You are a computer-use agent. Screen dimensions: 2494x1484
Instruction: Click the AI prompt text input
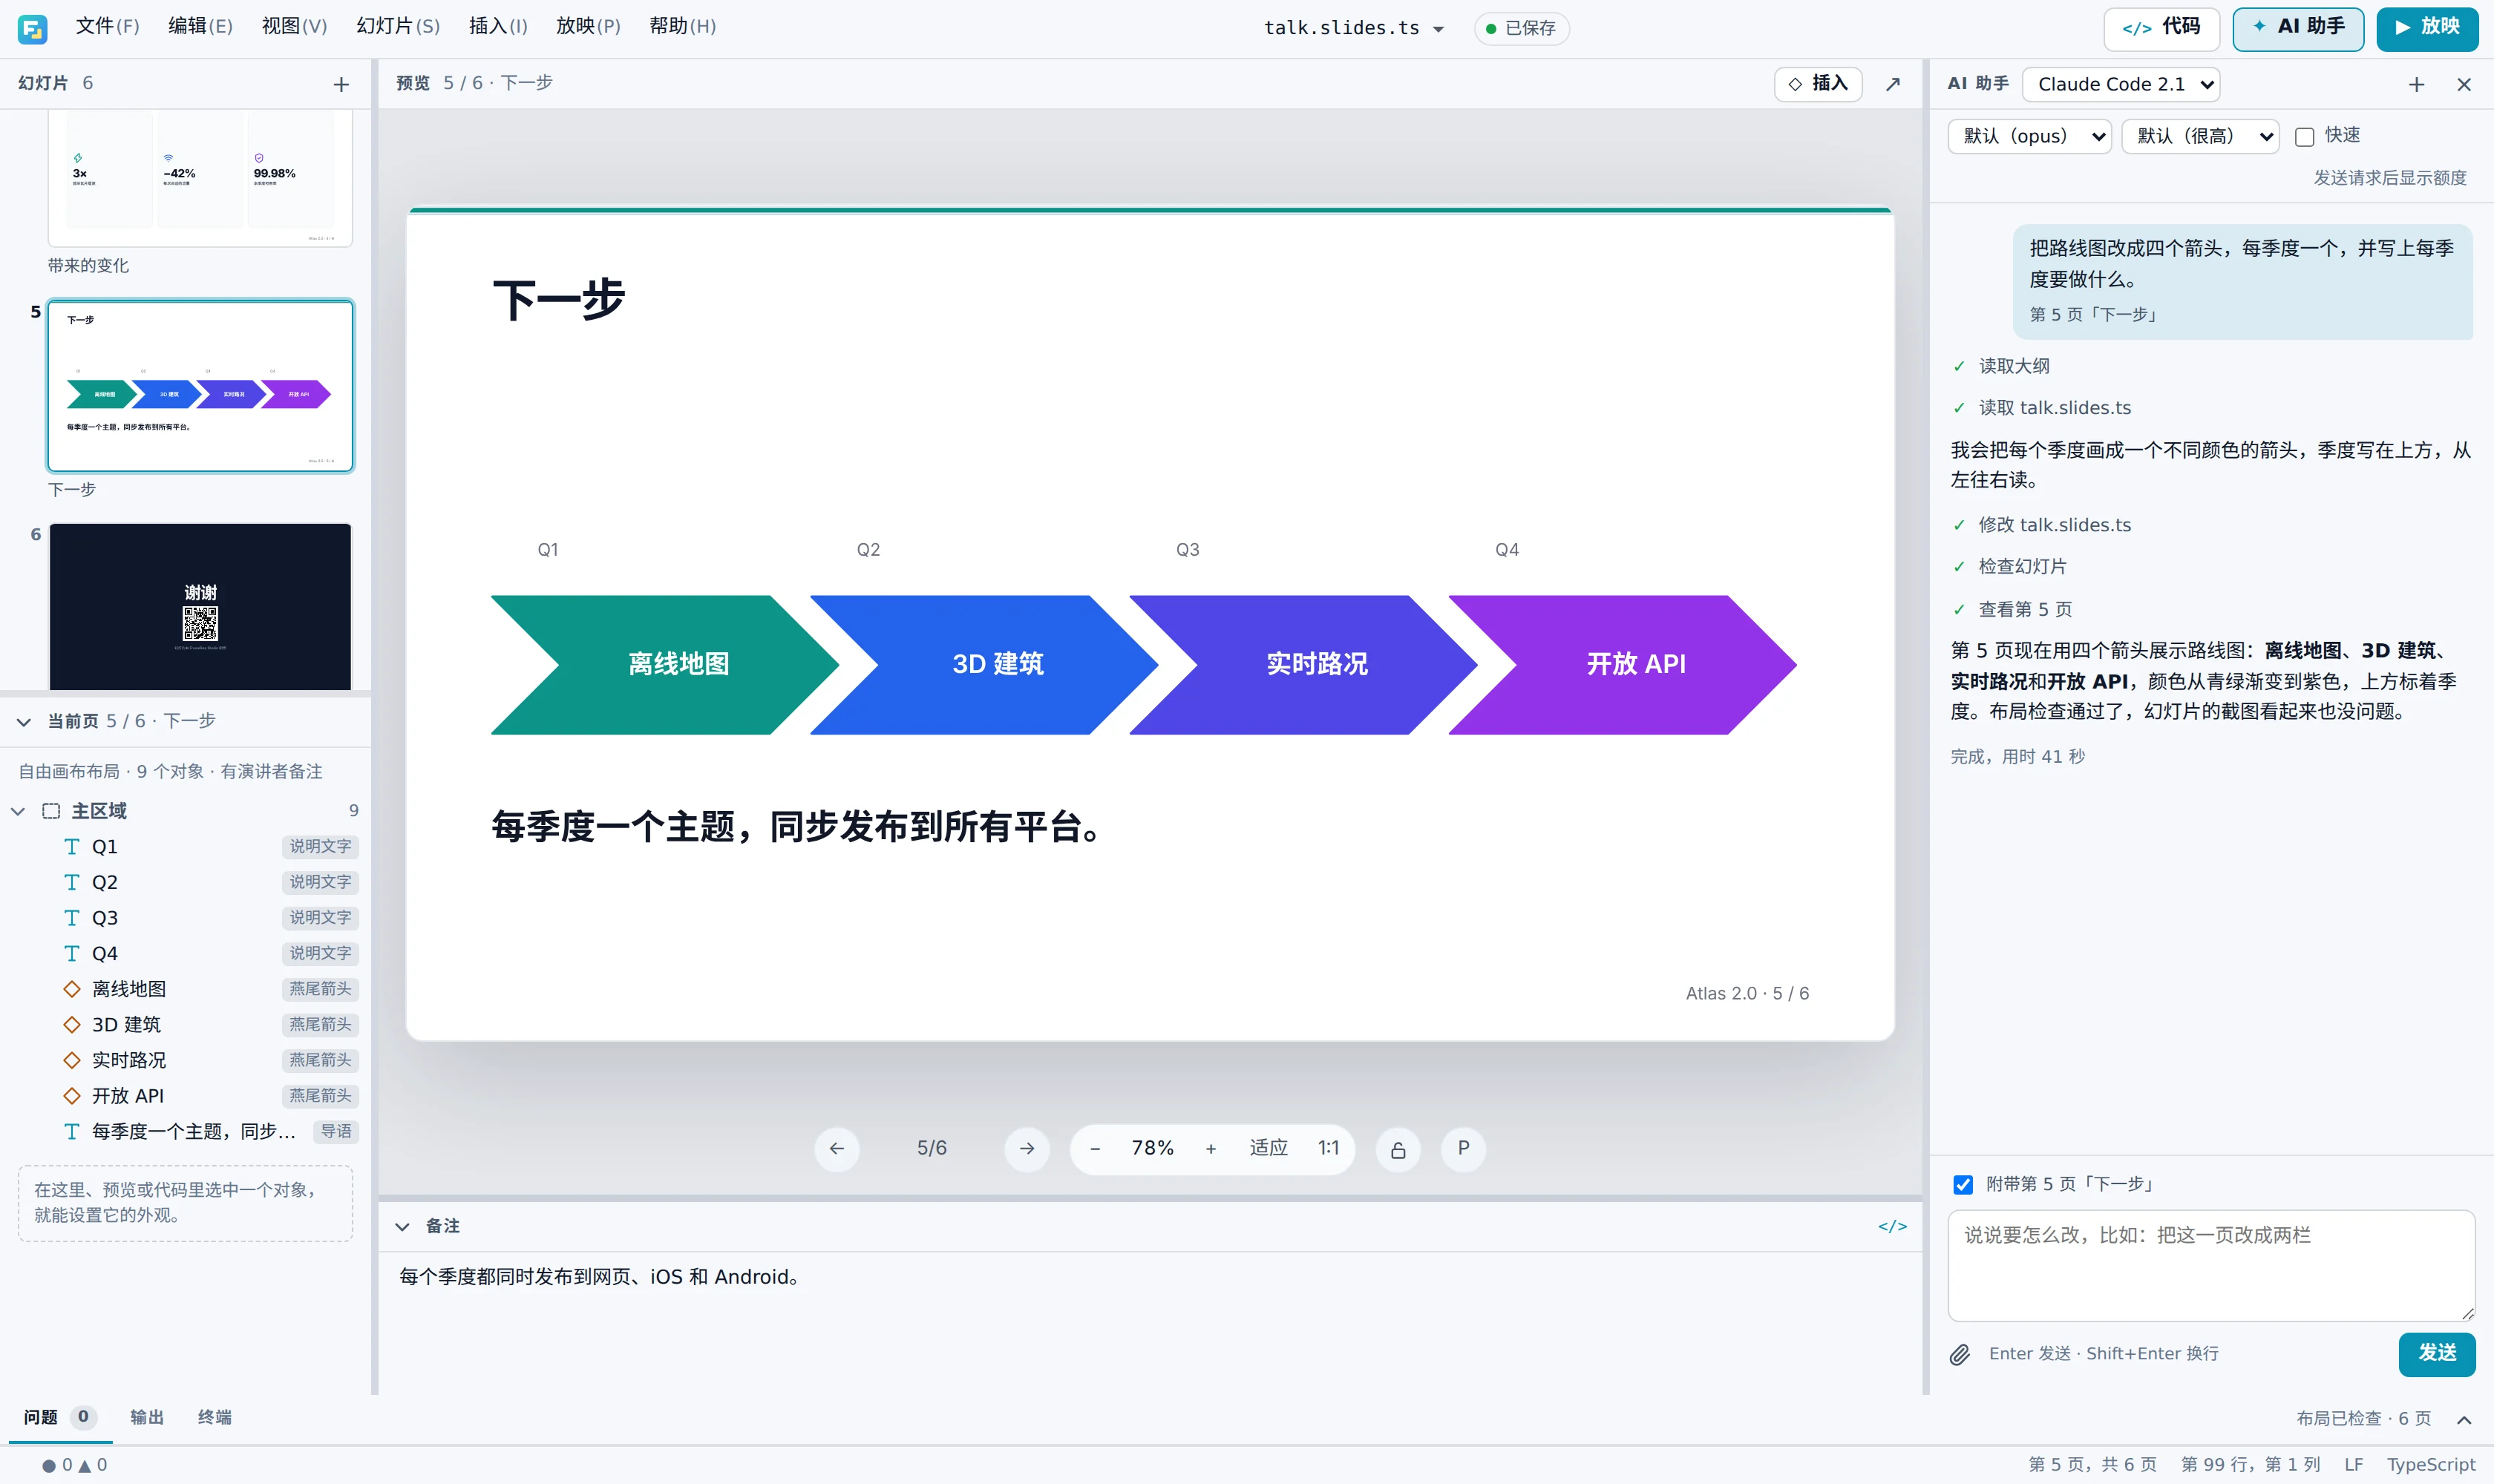click(2211, 1266)
